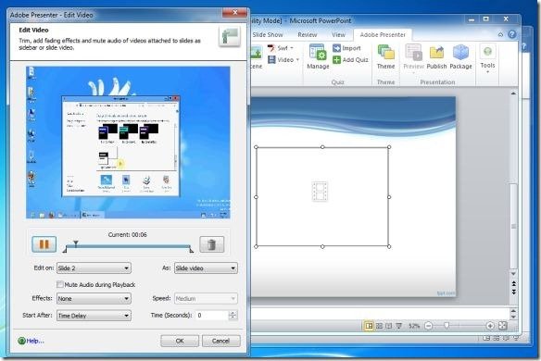
Task: Open the Theme icon in the ribbon
Action: pyautogui.click(x=385, y=52)
